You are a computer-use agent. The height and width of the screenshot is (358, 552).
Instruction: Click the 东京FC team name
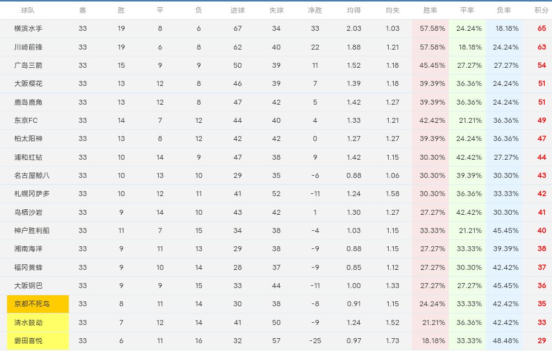coord(26,121)
